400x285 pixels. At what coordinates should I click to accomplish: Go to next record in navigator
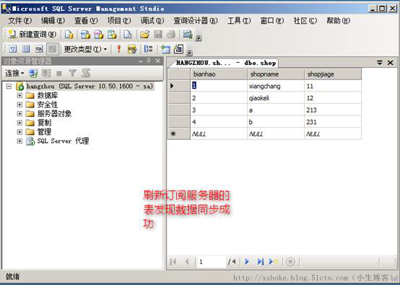pyautogui.click(x=247, y=261)
